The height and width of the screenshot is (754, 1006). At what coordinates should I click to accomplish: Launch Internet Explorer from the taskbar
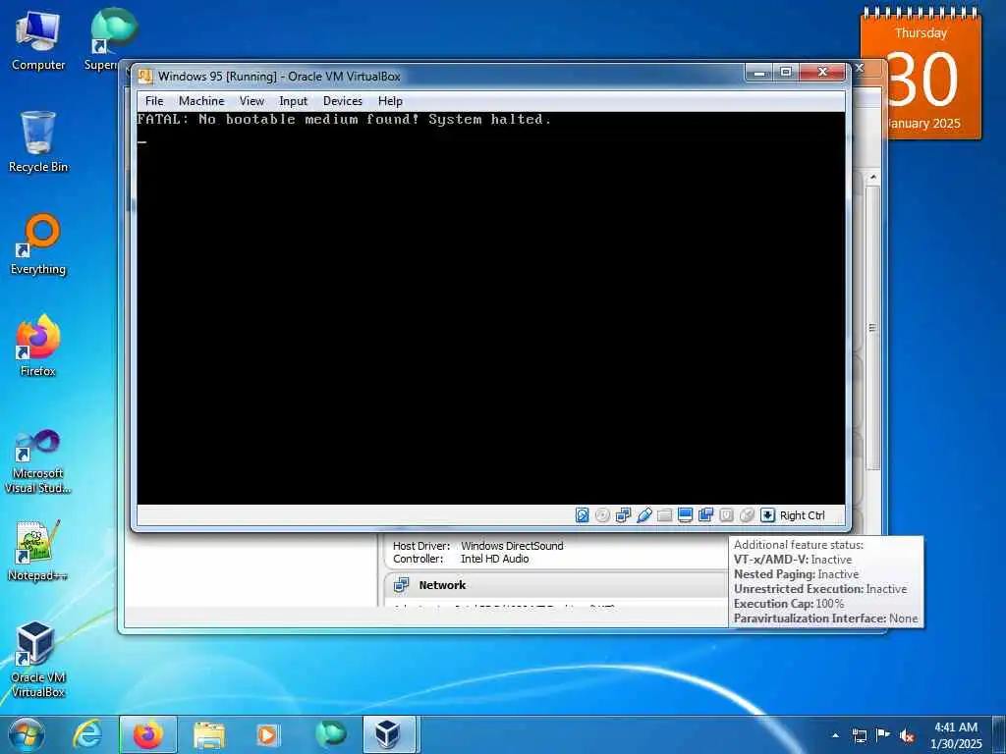[87, 734]
